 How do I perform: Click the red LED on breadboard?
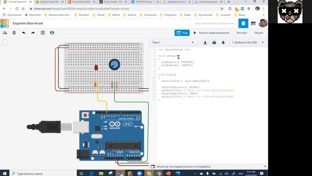click(x=96, y=67)
